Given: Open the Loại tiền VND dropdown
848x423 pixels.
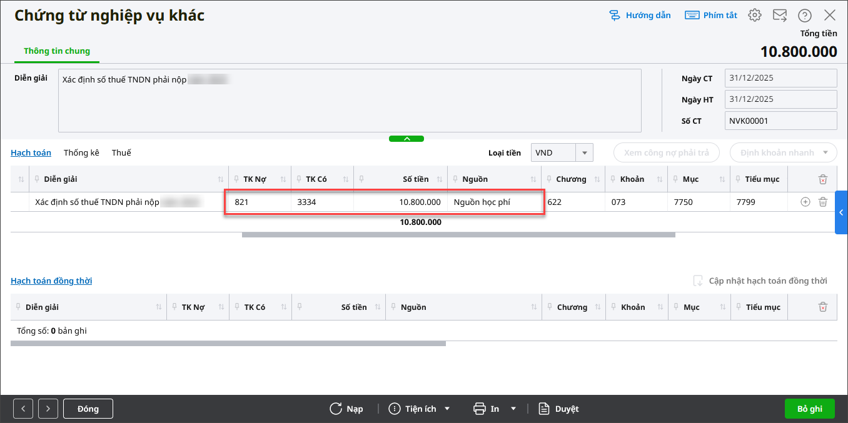Looking at the screenshot, I should pyautogui.click(x=584, y=152).
